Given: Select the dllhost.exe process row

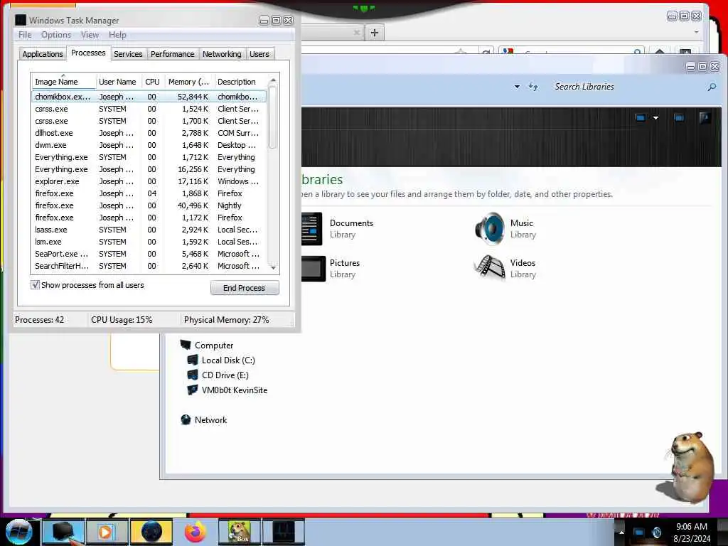Looking at the screenshot, I should pyautogui.click(x=149, y=133).
